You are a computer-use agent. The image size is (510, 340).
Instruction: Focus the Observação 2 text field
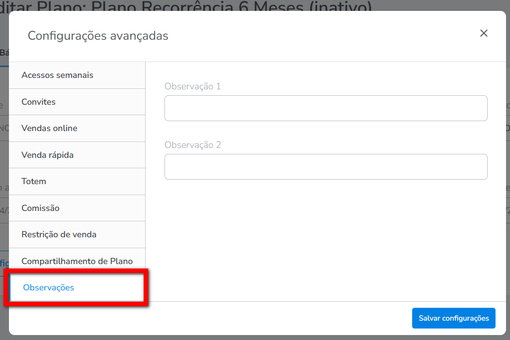click(326, 167)
